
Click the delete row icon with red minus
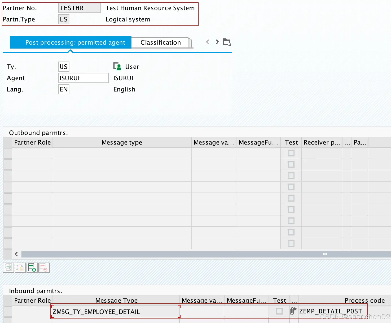click(x=44, y=267)
